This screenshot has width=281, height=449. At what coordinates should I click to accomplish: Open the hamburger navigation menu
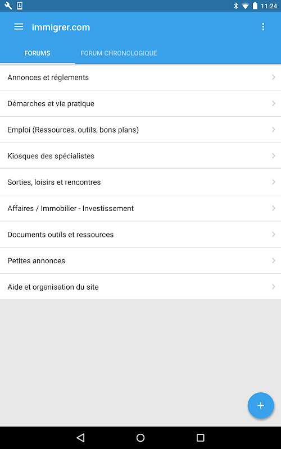[19, 27]
